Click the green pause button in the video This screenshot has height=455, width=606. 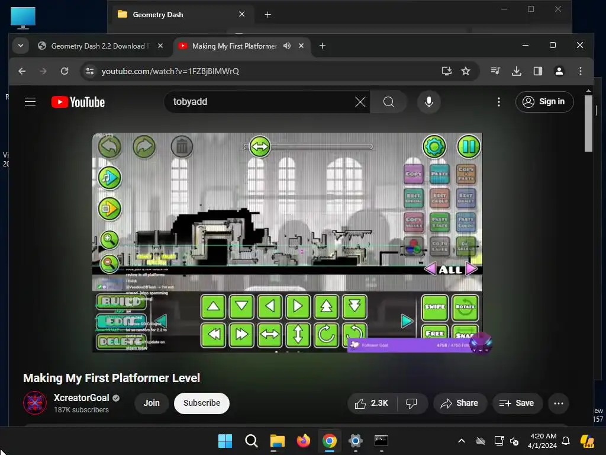(x=469, y=147)
